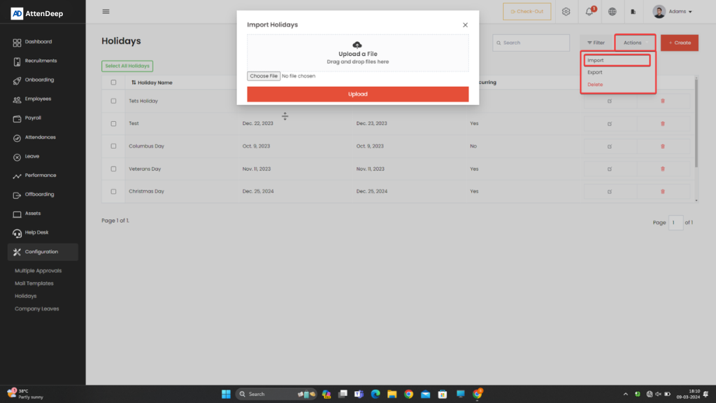Screen dimensions: 716x403
Task: Check the Christmas Day row checkbox
Action: point(113,191)
